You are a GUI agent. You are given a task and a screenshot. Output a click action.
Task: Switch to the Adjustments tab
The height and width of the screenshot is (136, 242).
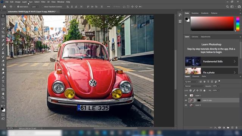[206, 37]
